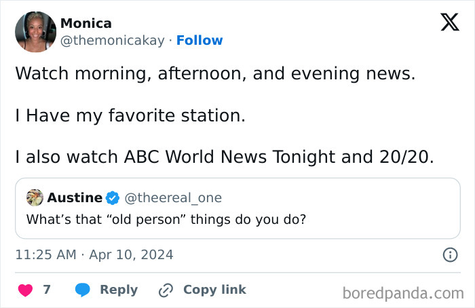Open the @themonicakay handle
Viewport: 475px width, 308px height.
coord(113,41)
